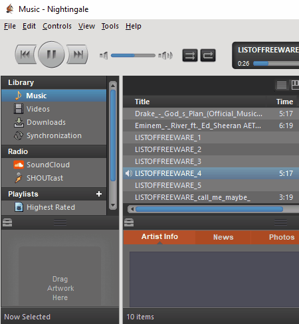Select Eminem River track
This screenshot has width=299, height=324.
click(x=211, y=125)
